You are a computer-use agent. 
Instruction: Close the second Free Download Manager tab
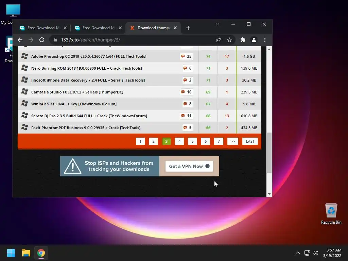pyautogui.click(x=120, y=28)
